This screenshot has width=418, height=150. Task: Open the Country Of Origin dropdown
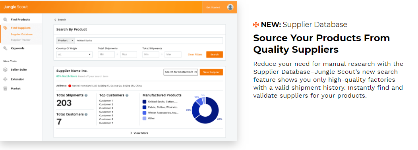tap(74, 54)
